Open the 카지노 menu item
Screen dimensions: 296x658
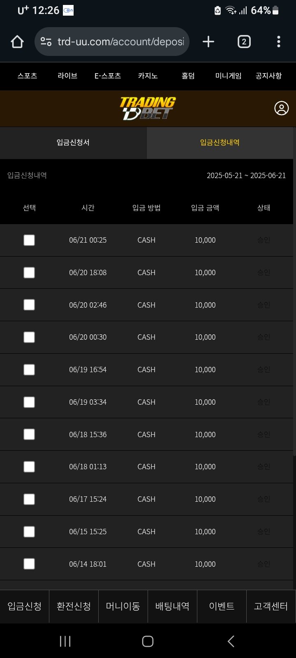pyautogui.click(x=148, y=76)
